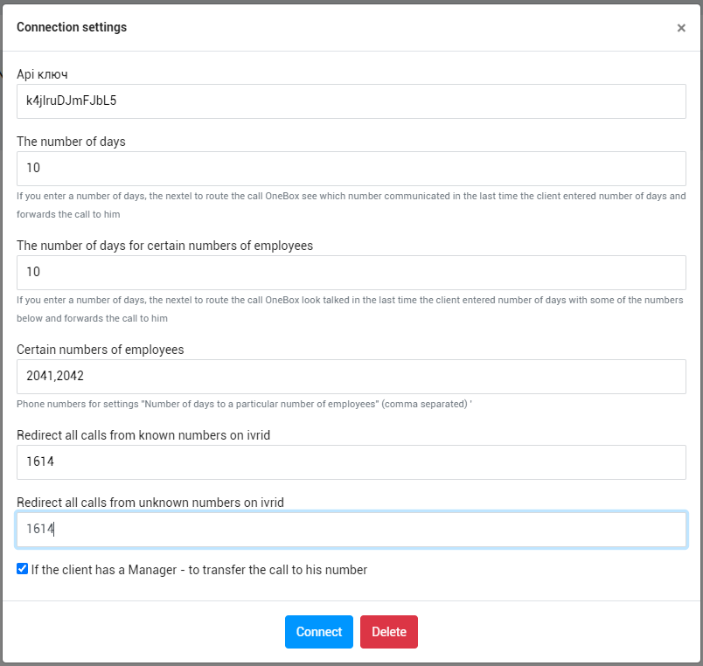Click the 'Connection settings' dialog title
Image resolution: width=703 pixels, height=666 pixels.
point(72,27)
